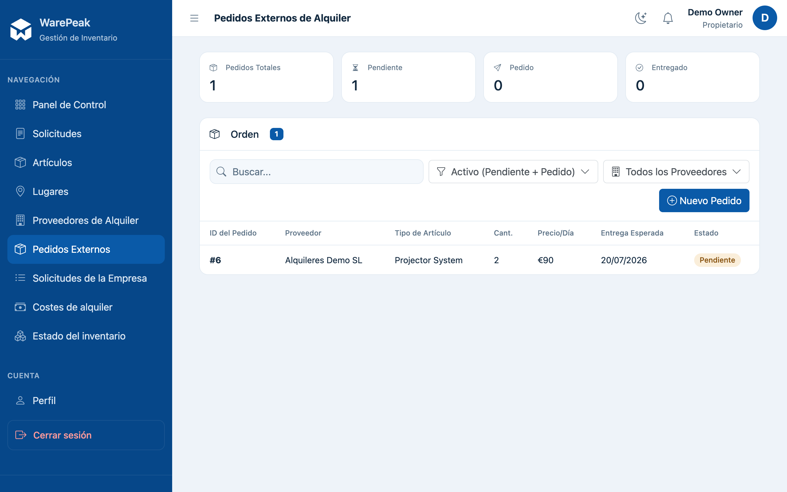Open order #6 row

[479, 260]
